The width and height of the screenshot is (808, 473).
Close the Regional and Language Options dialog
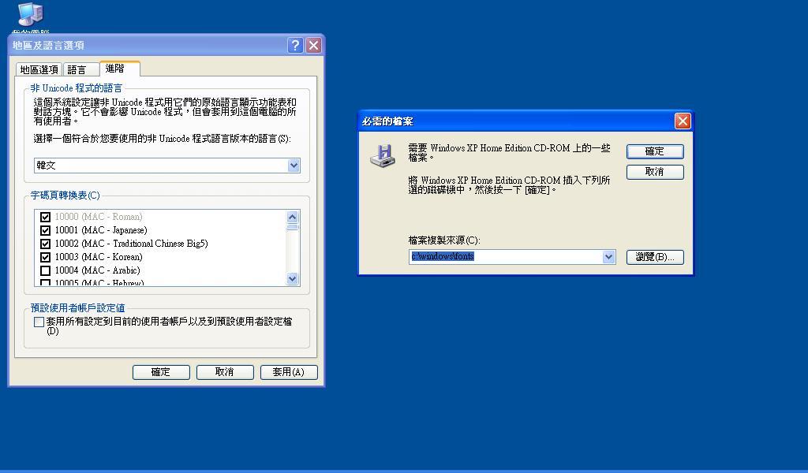313,45
